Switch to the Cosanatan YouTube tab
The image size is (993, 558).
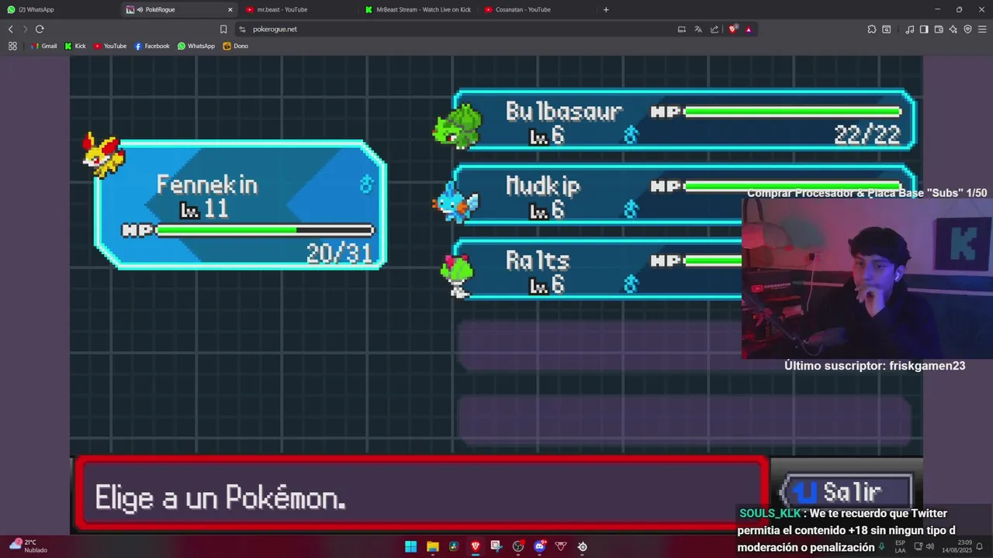(538, 9)
